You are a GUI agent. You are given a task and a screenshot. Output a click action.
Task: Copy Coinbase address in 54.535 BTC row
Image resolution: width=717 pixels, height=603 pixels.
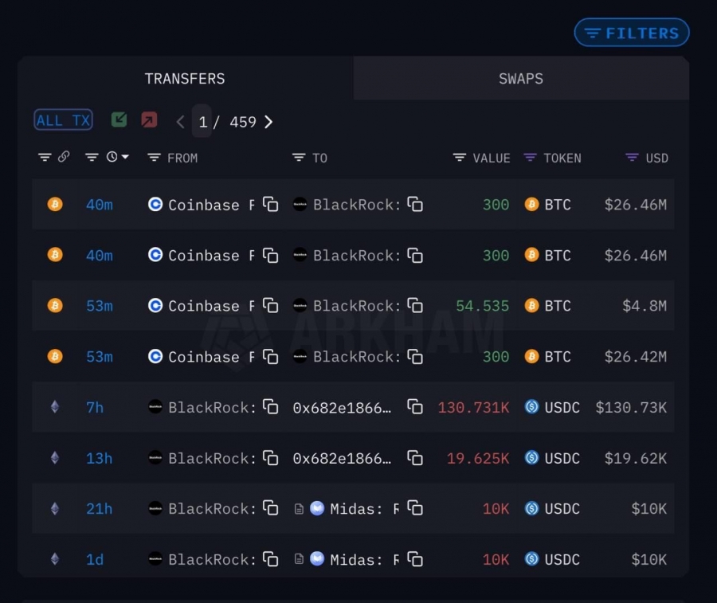270,305
